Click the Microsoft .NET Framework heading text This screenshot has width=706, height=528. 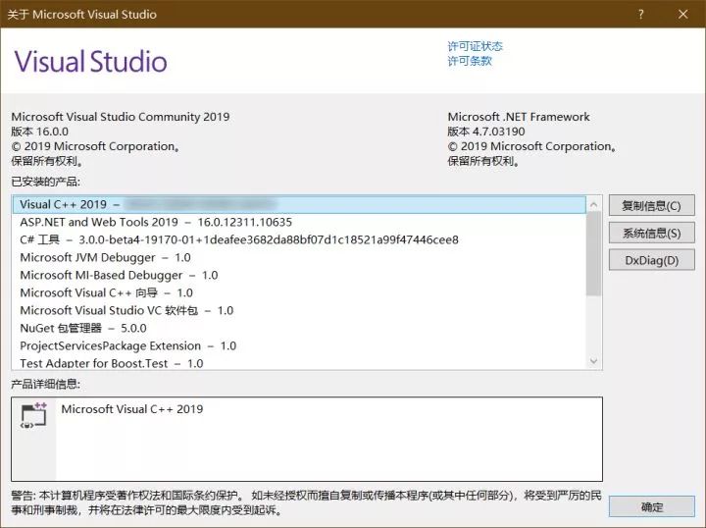tap(519, 117)
